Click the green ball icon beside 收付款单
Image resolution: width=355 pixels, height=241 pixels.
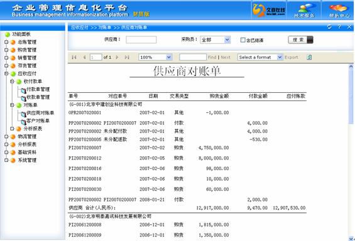point(19,82)
